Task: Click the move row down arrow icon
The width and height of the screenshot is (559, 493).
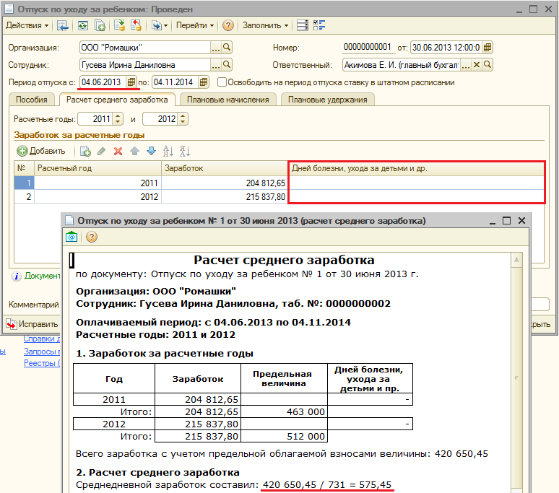Action: tap(151, 151)
